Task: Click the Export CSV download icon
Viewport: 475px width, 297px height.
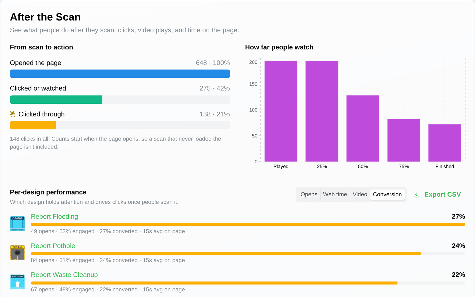Action: click(x=417, y=195)
